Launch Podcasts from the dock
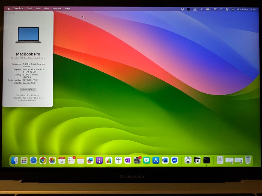The height and width of the screenshot is (196, 262). click(x=99, y=160)
